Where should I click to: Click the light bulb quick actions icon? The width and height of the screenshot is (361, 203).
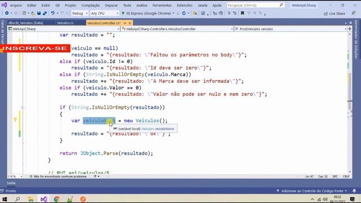pyautogui.click(x=15, y=120)
